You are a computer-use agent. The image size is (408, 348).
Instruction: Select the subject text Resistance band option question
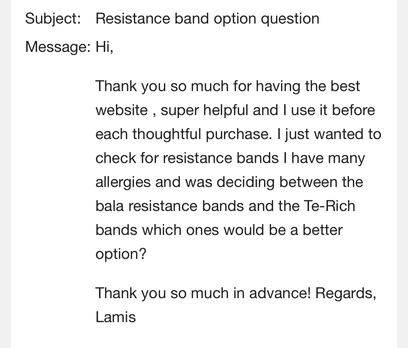click(x=207, y=19)
